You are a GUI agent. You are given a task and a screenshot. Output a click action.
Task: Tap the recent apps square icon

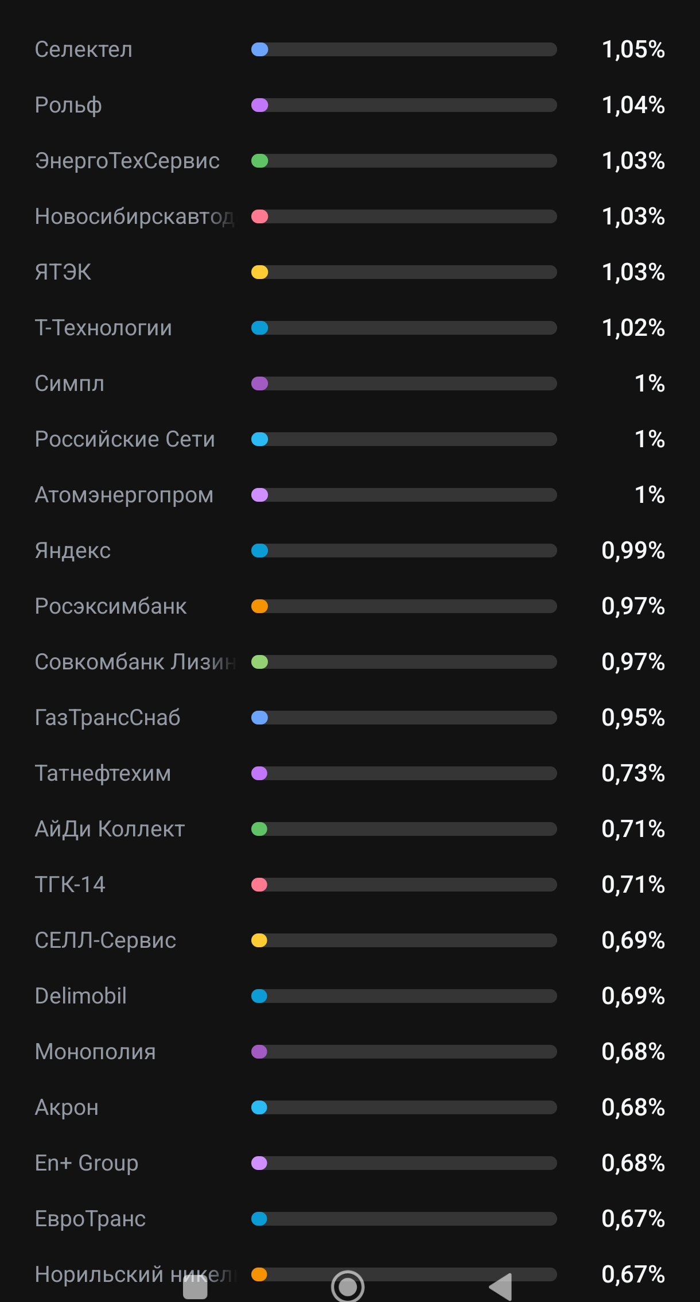pos(195,1286)
